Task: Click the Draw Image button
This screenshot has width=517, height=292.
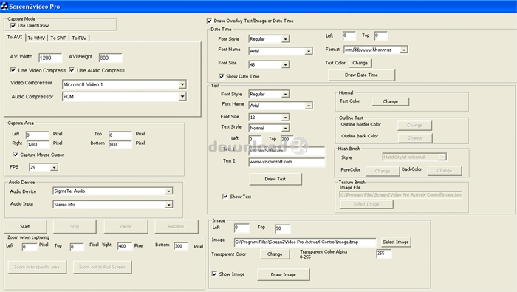Action: tap(283, 274)
